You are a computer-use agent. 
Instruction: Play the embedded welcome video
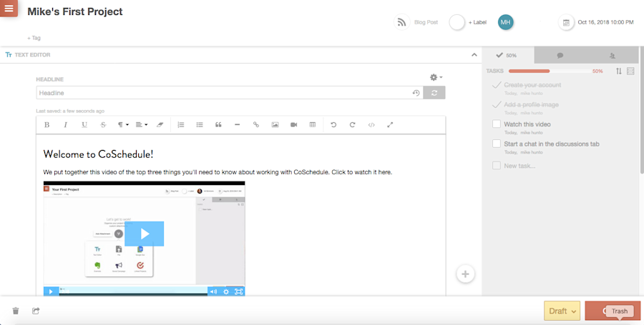coord(144,234)
